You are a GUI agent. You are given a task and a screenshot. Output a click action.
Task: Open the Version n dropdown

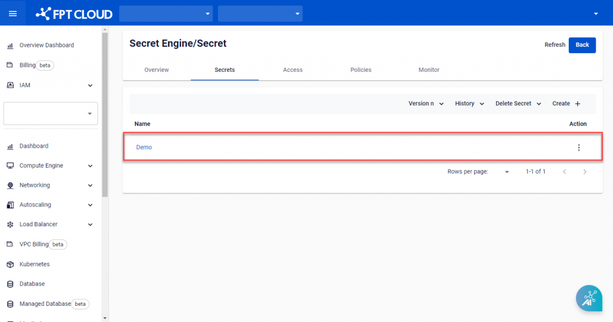click(x=426, y=104)
